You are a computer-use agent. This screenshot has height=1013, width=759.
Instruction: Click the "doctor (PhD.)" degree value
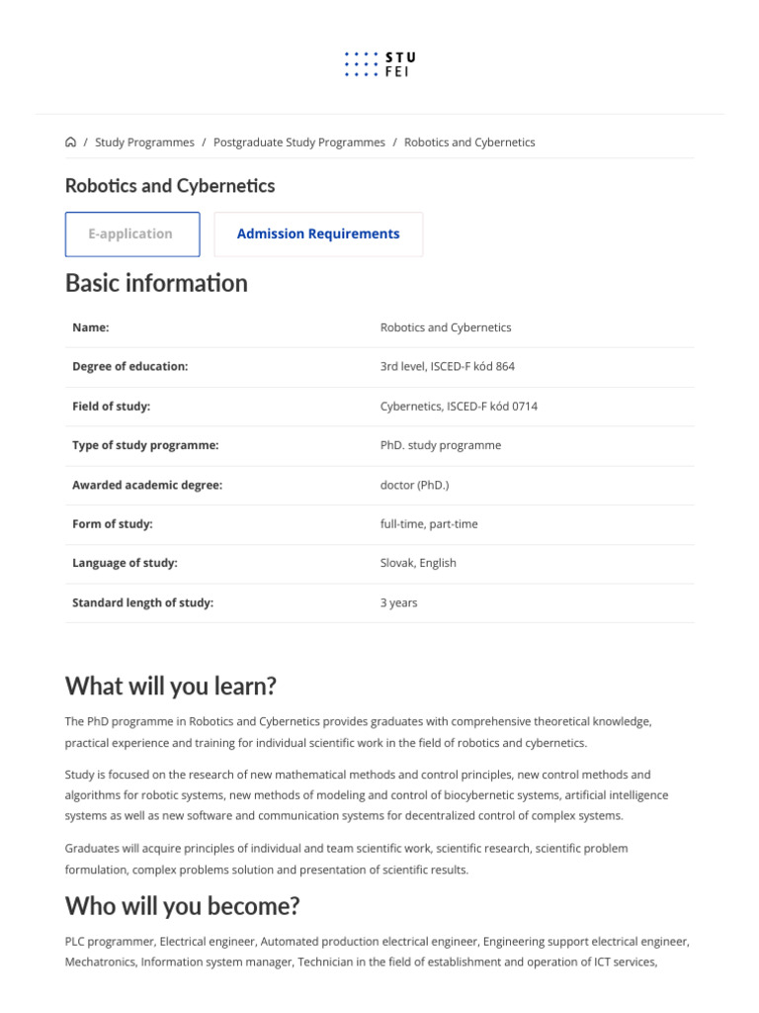[414, 486]
